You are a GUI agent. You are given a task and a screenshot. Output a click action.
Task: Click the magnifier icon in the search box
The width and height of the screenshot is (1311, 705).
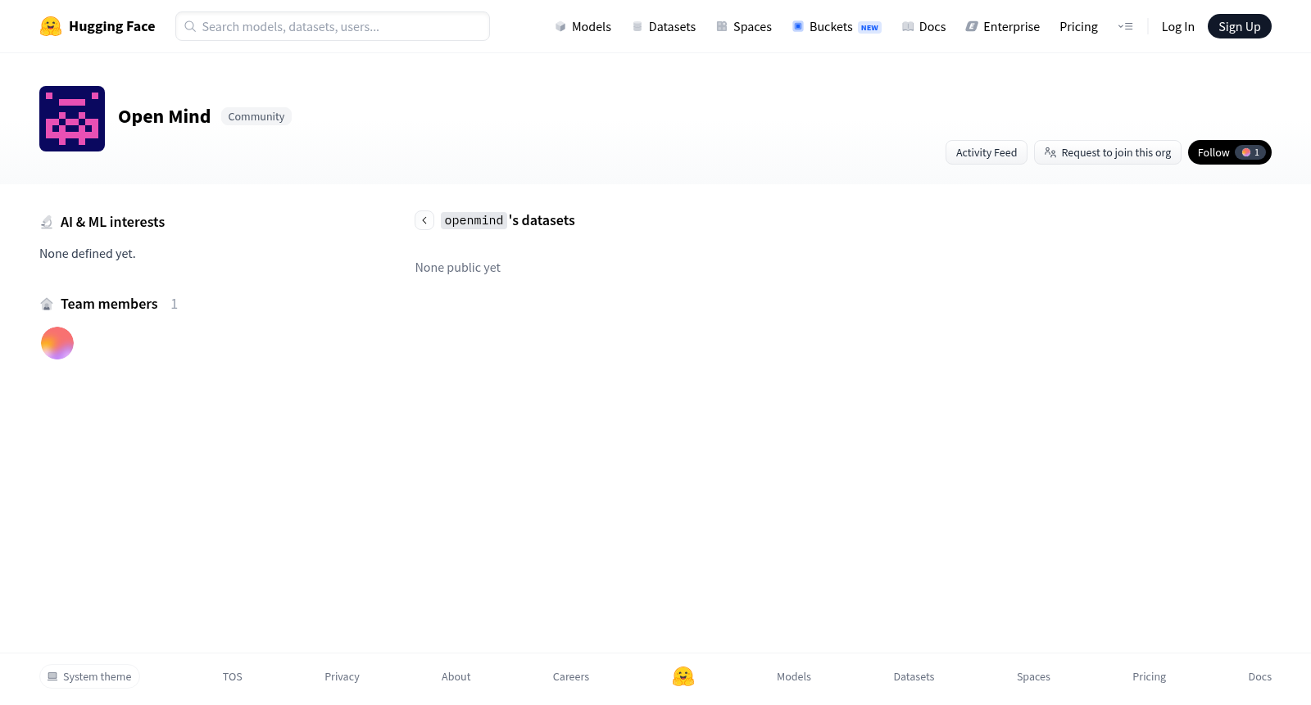190,26
